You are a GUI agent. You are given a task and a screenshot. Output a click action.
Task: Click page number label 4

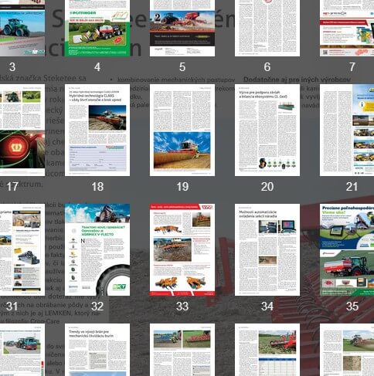97,67
